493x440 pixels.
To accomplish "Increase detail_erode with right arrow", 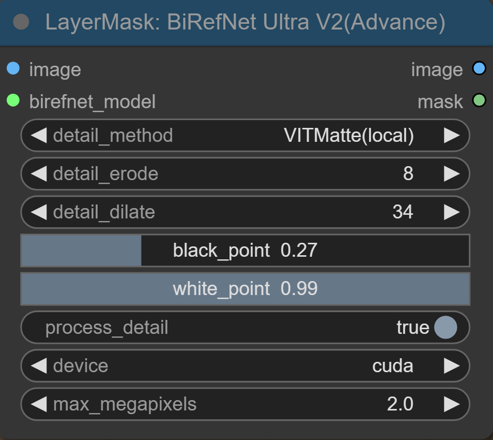I will click(452, 174).
